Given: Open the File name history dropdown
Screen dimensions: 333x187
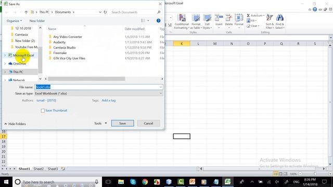Looking at the screenshot, I should [161, 87].
